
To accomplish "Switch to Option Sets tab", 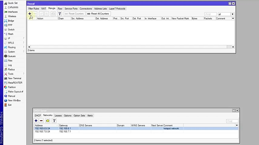I will click(79, 115).
